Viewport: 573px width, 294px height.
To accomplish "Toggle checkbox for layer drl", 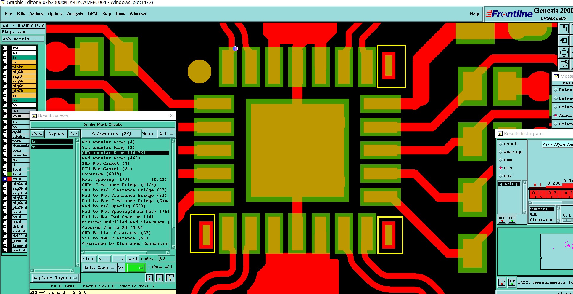I will [5, 111].
